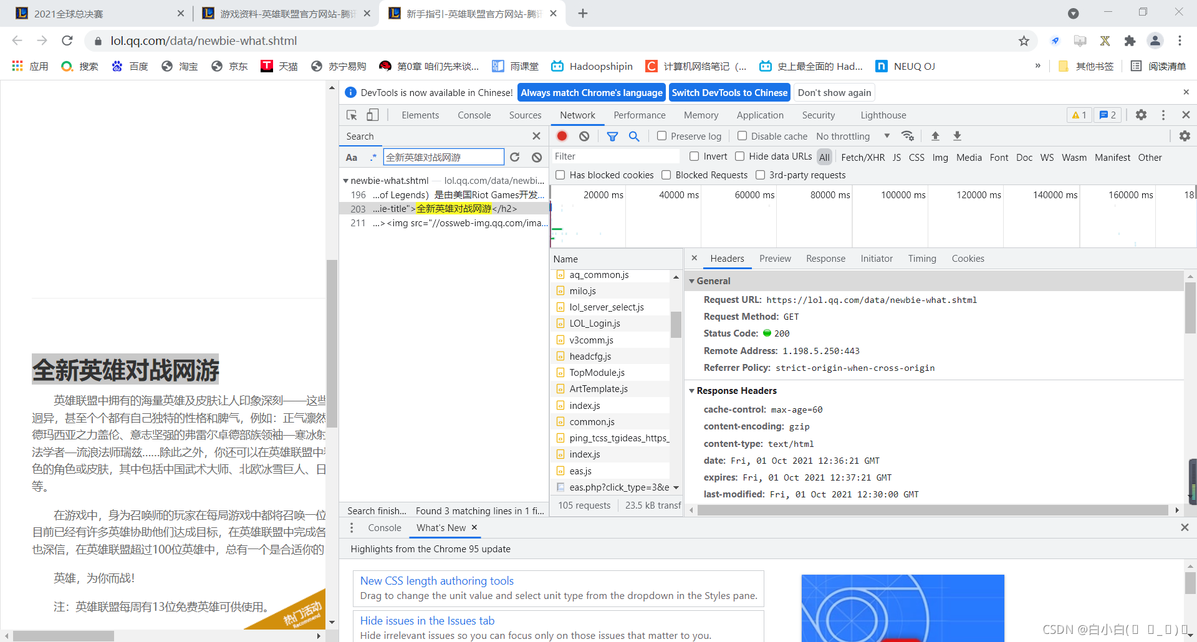Click Don't show again button
Screen dimensions: 1197x642
point(834,93)
